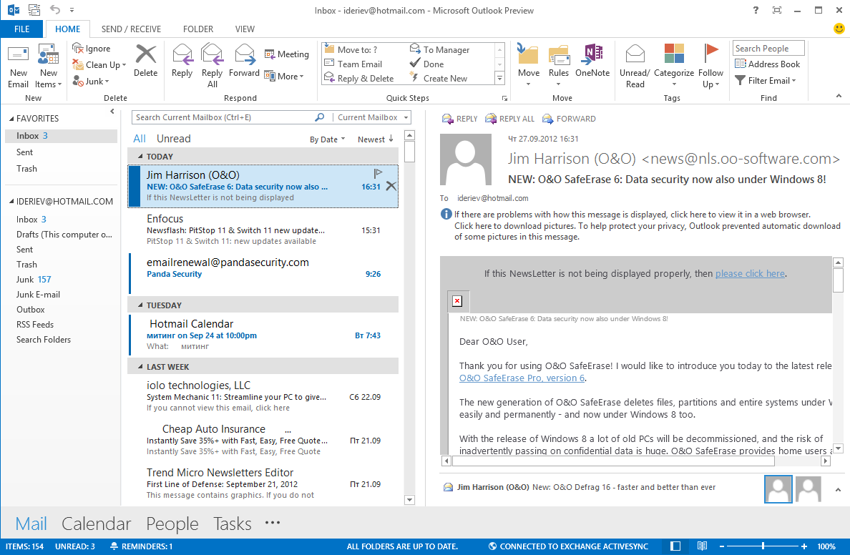Open By Date arrangement dropdown
Screen dimensions: 850x555
tap(328, 139)
